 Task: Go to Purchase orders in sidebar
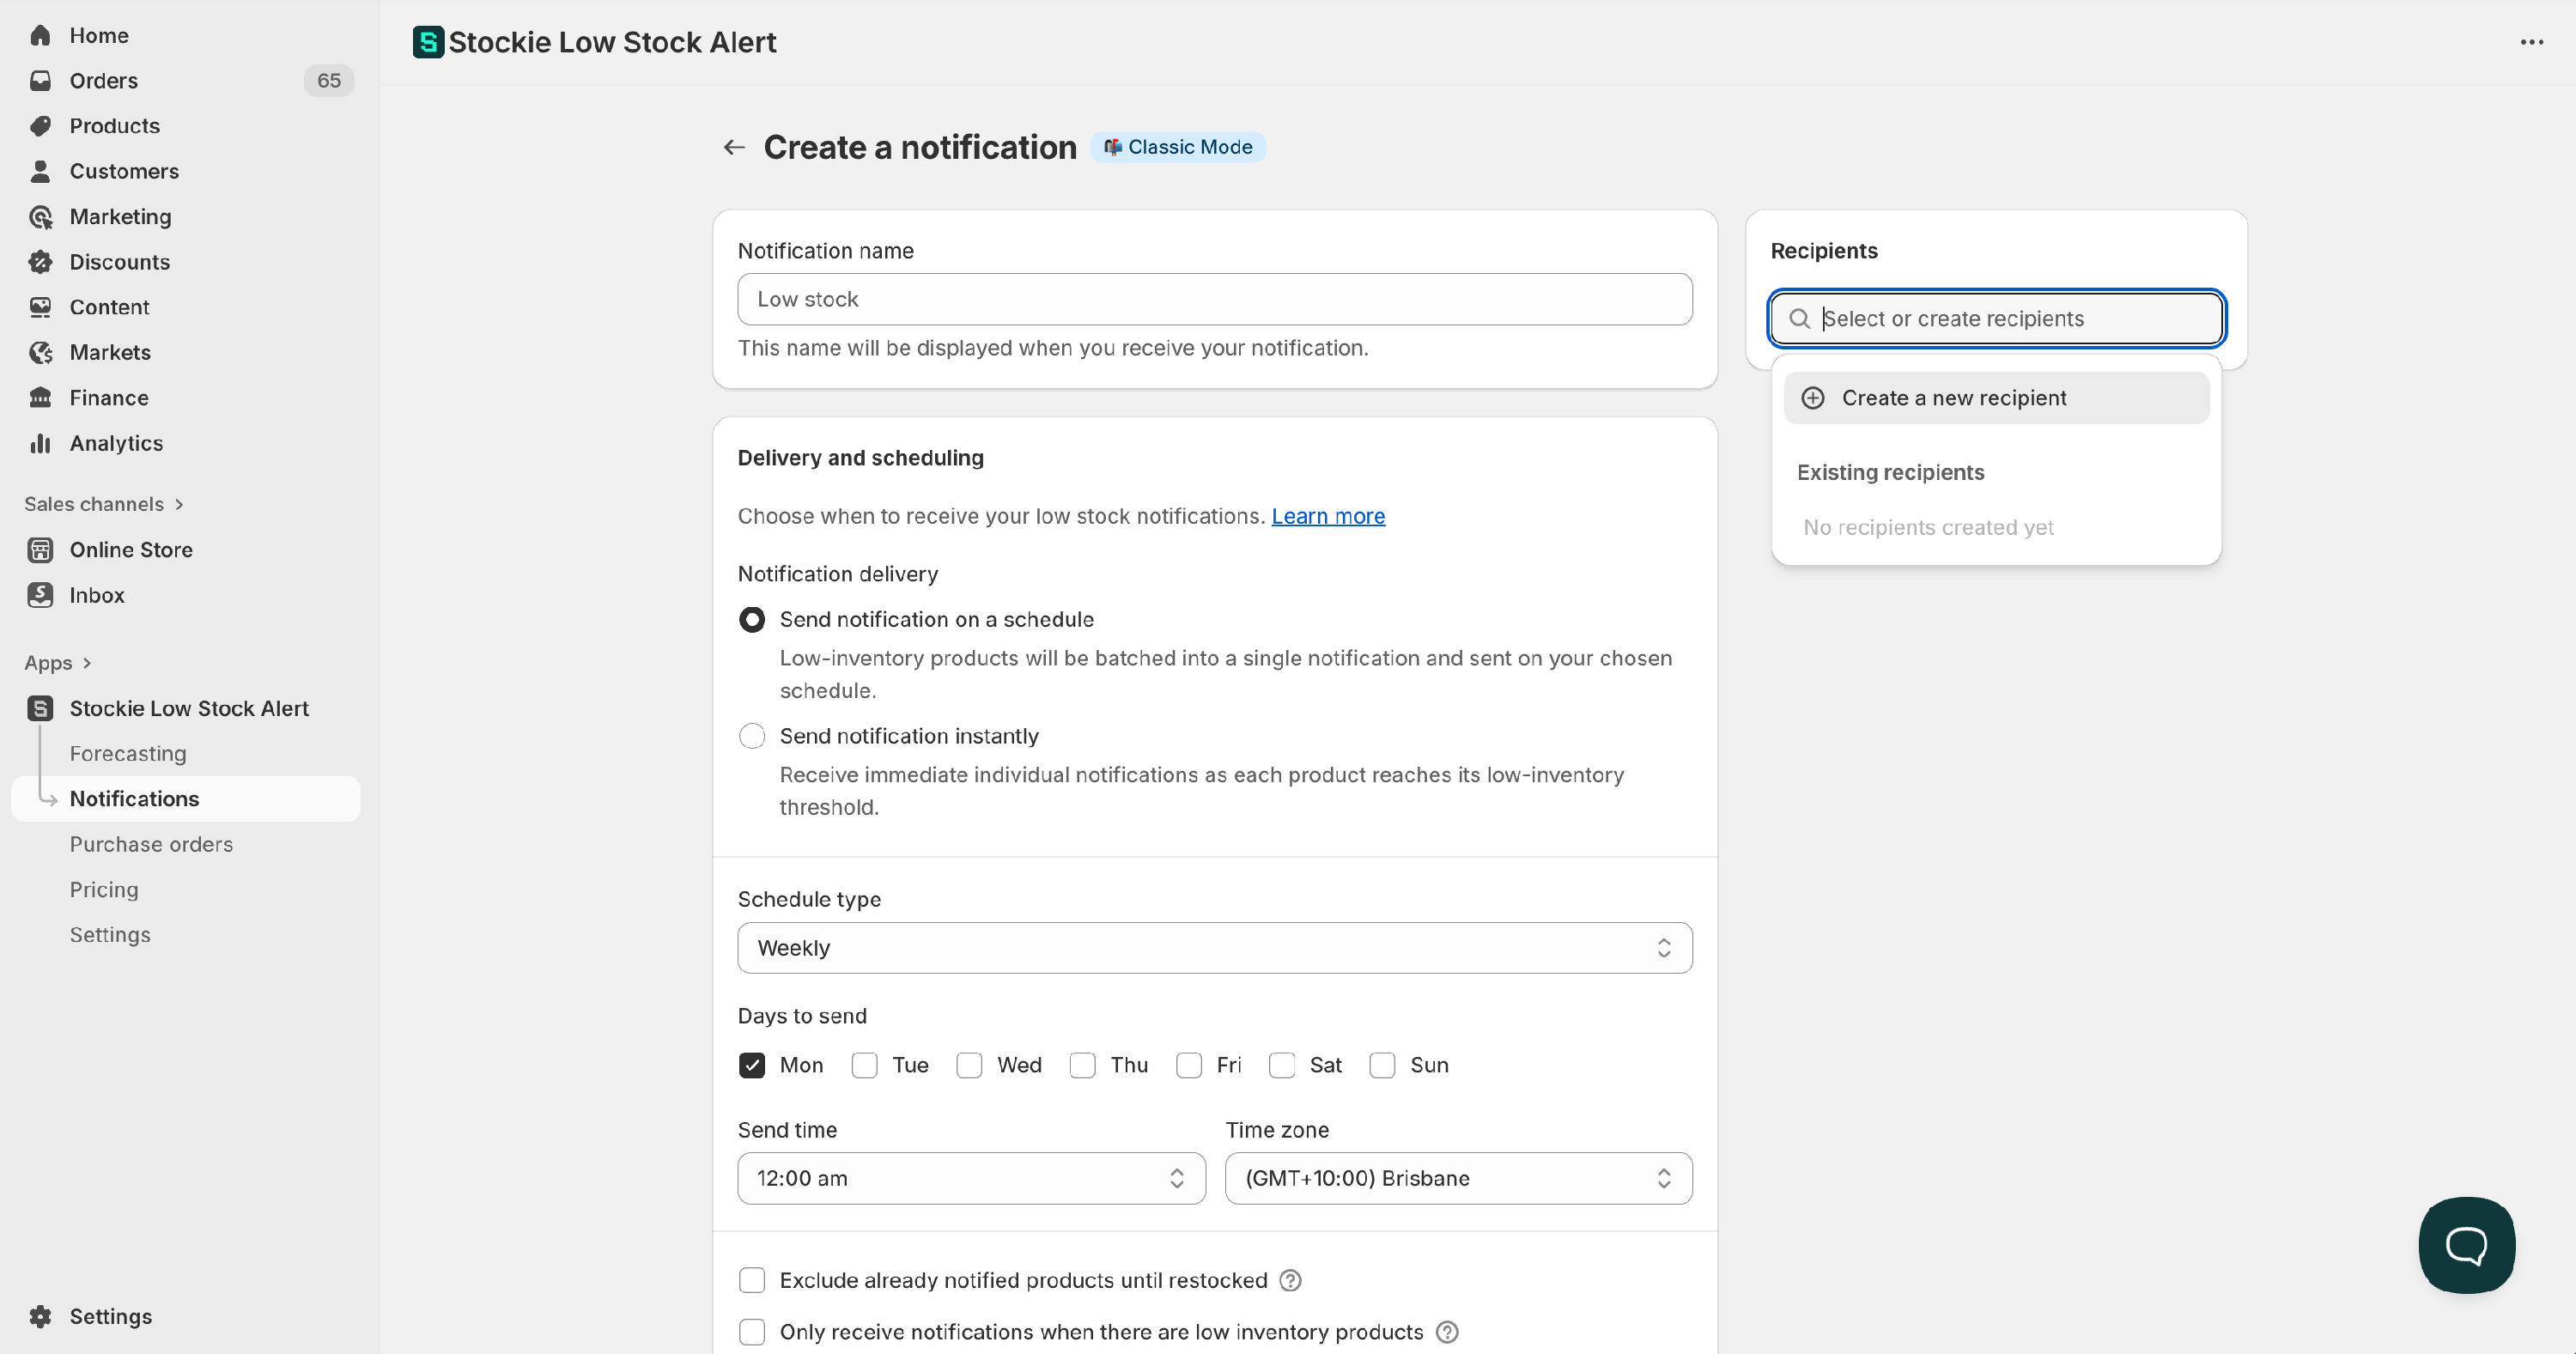151,844
